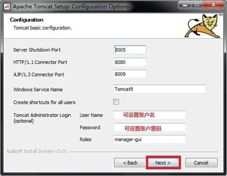Click the Windows Service Name text box
Screen dimensions: 227x176
click(159, 90)
